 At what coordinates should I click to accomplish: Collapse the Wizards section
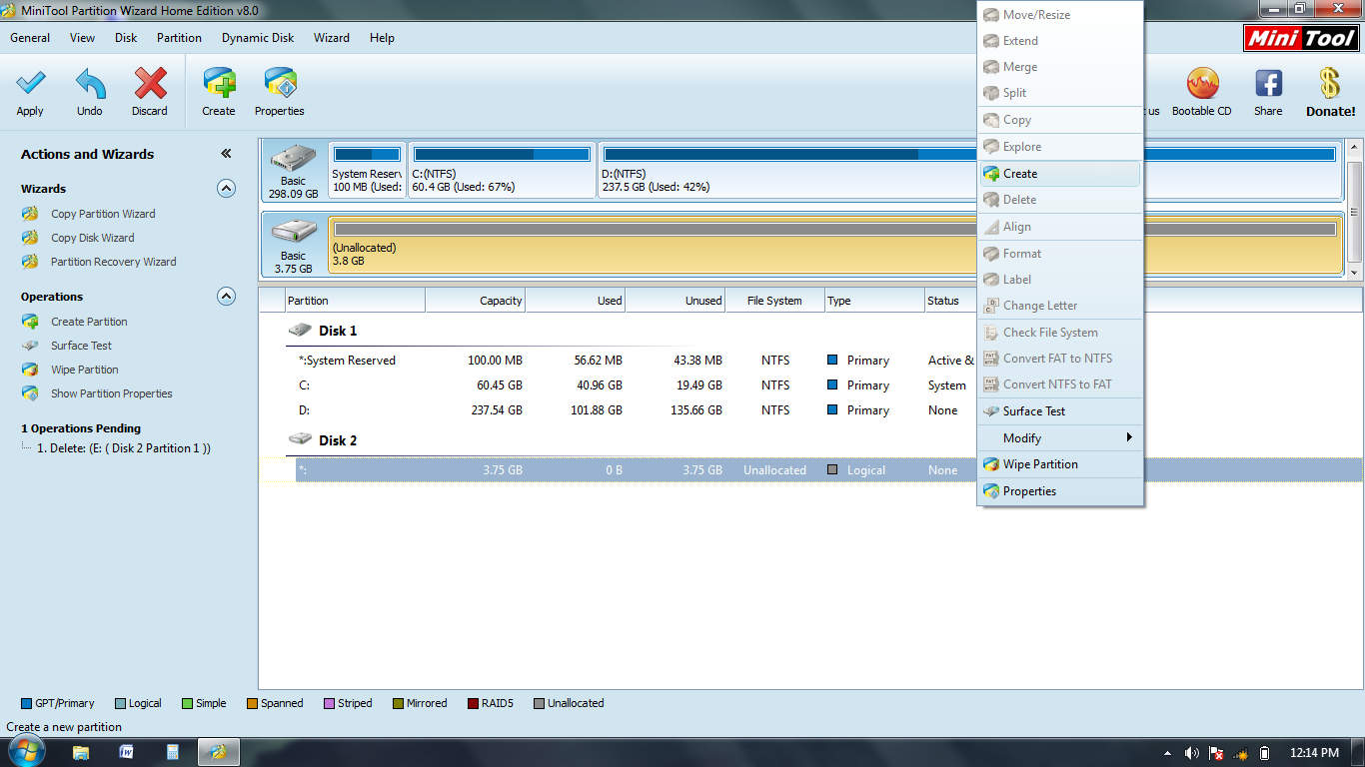coord(227,188)
